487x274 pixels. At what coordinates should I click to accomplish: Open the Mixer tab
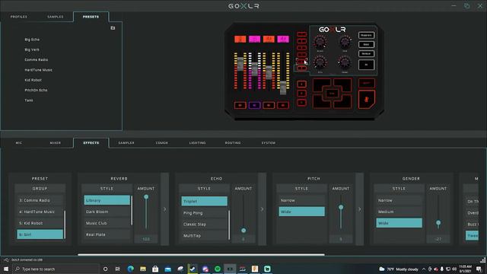pos(56,143)
